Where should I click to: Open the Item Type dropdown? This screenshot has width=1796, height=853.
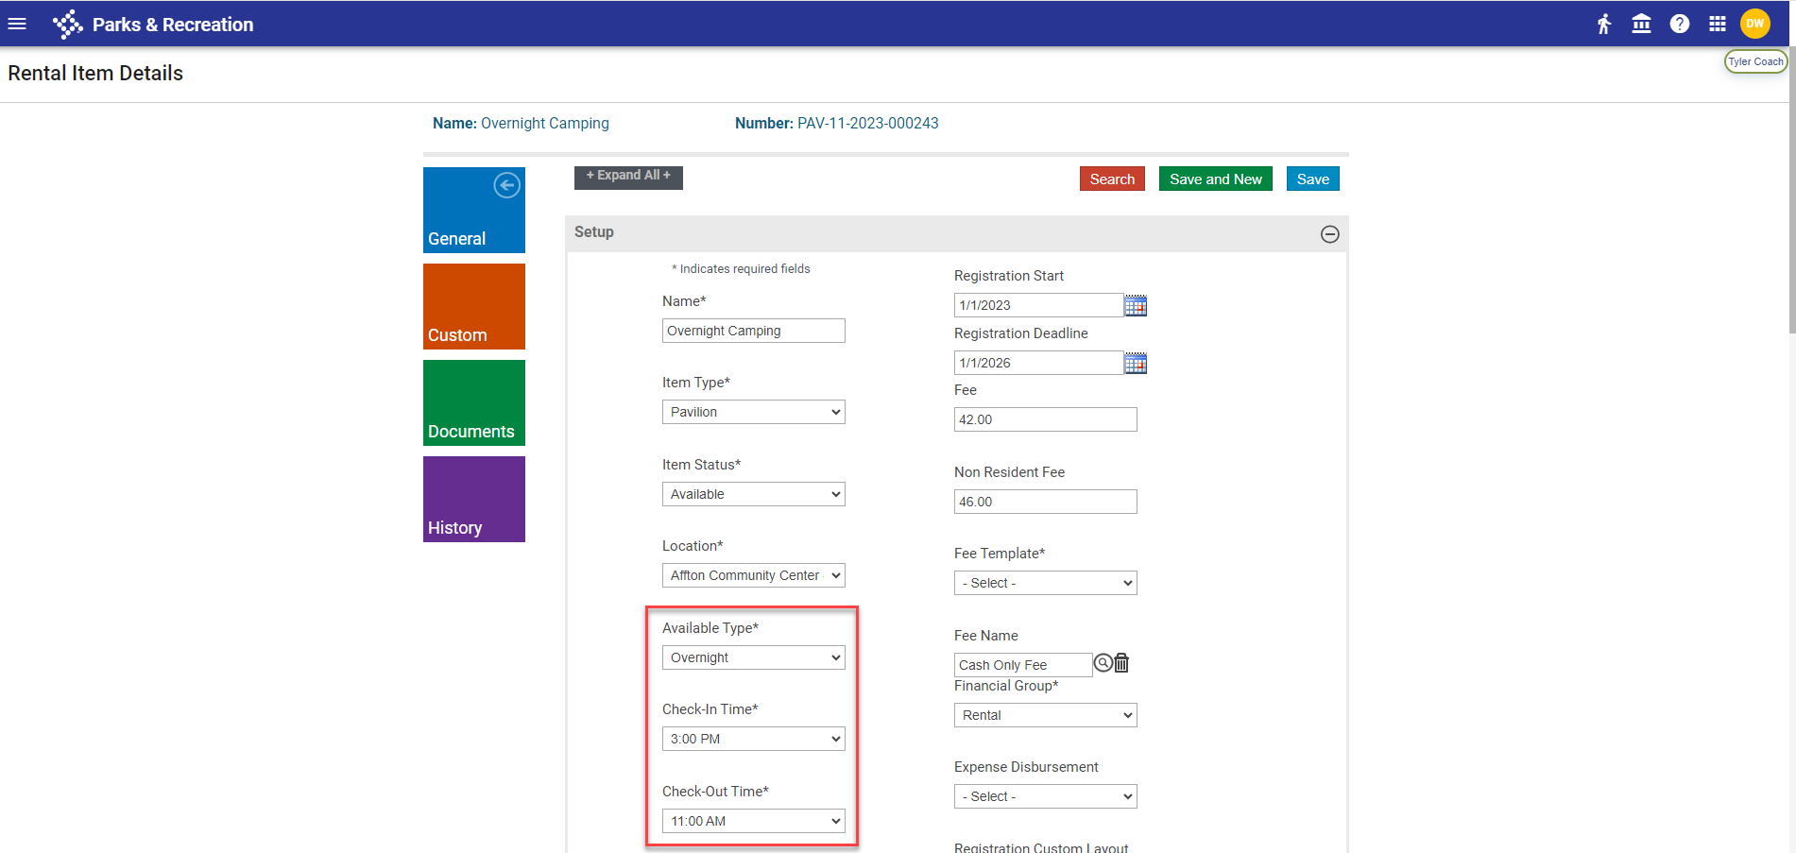(753, 412)
